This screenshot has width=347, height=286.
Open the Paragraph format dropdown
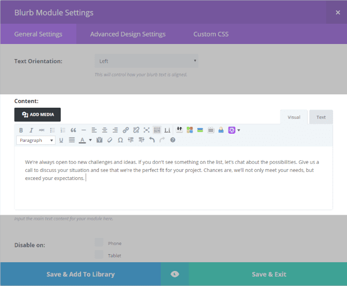click(x=36, y=140)
